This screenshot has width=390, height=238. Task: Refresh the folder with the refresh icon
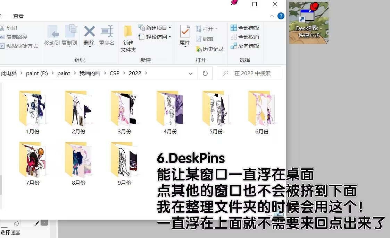click(x=205, y=73)
